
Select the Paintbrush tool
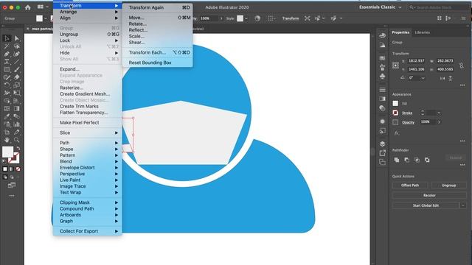(16, 69)
